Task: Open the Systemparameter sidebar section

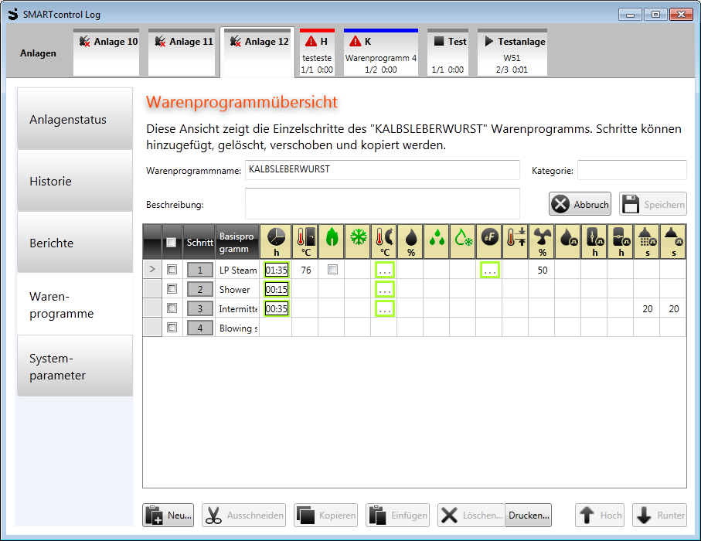Action: [x=75, y=367]
